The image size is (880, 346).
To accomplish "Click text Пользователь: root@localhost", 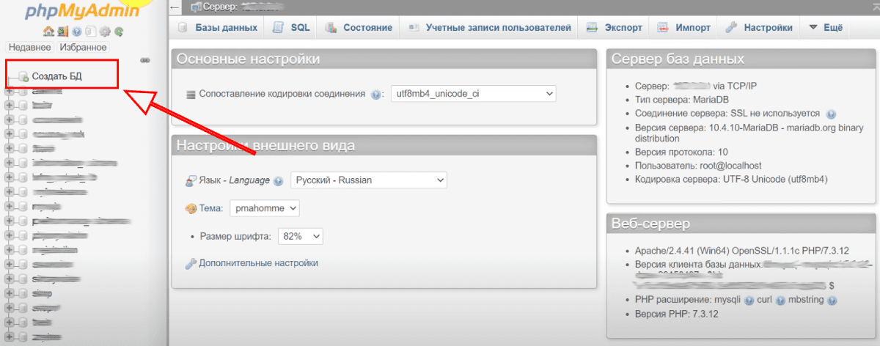I will 698,166.
